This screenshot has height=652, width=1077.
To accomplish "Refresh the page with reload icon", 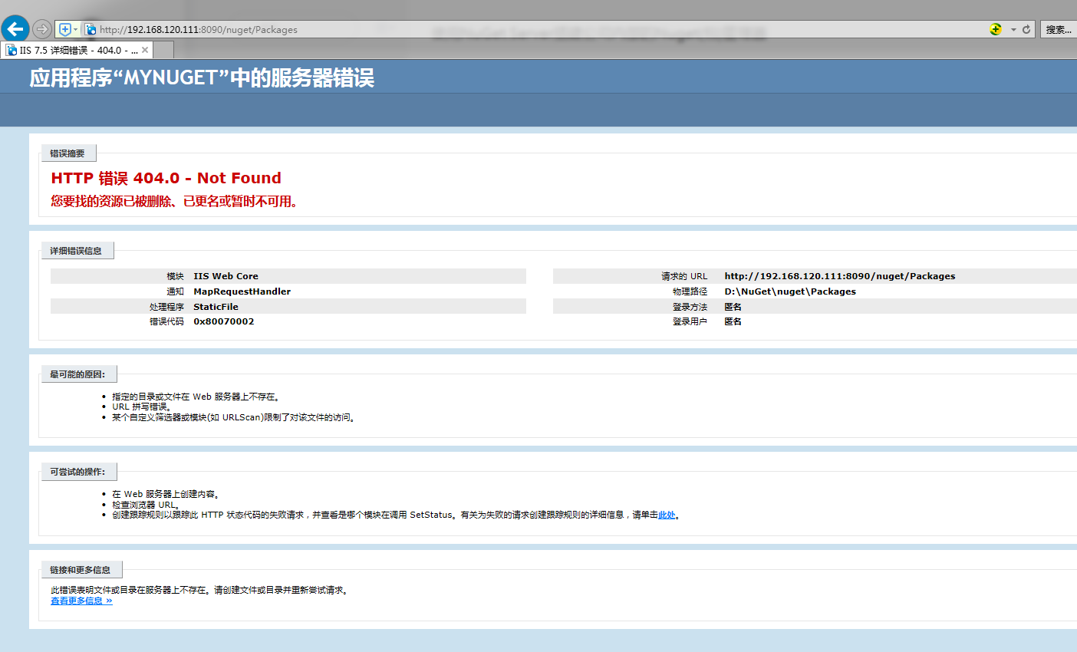I will (x=1026, y=29).
